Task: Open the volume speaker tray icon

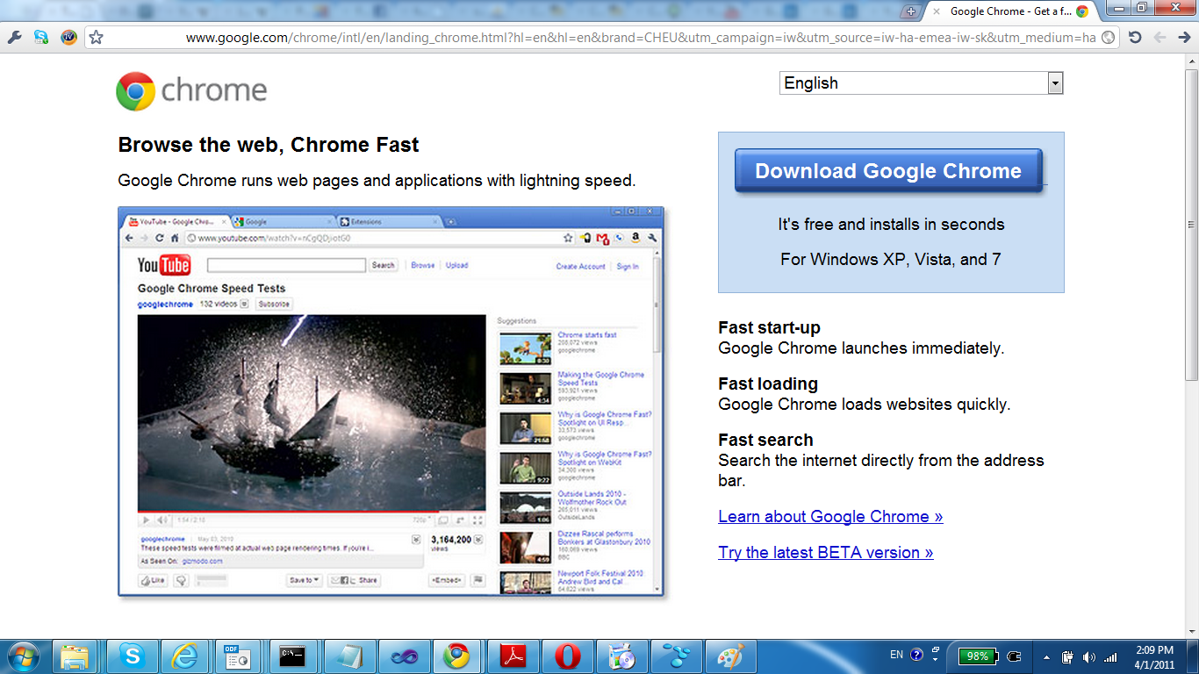Action: pos(1089,656)
